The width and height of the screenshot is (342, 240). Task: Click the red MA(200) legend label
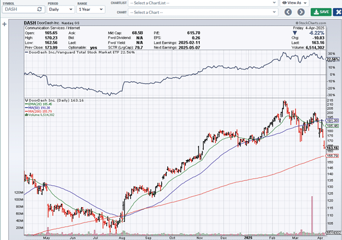(38, 112)
